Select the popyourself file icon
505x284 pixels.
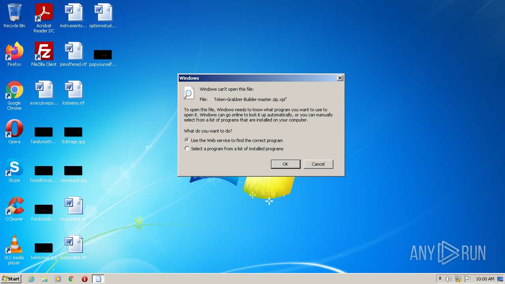(x=103, y=58)
